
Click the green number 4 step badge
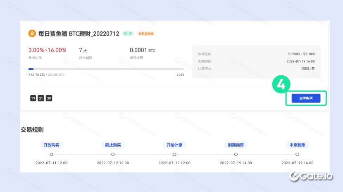pyautogui.click(x=281, y=84)
